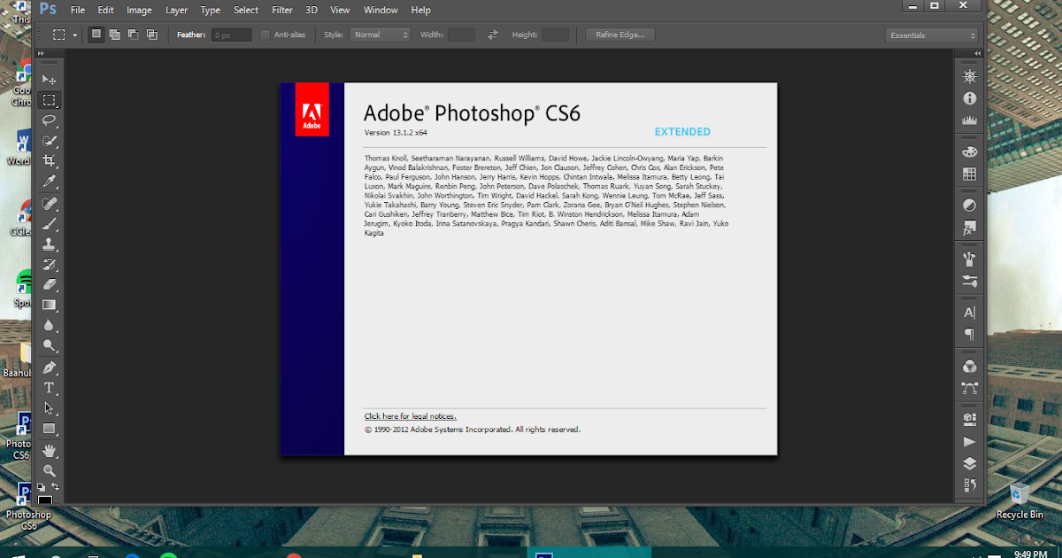Image resolution: width=1062 pixels, height=558 pixels.
Task: Select the Hand tool
Action: (x=50, y=451)
